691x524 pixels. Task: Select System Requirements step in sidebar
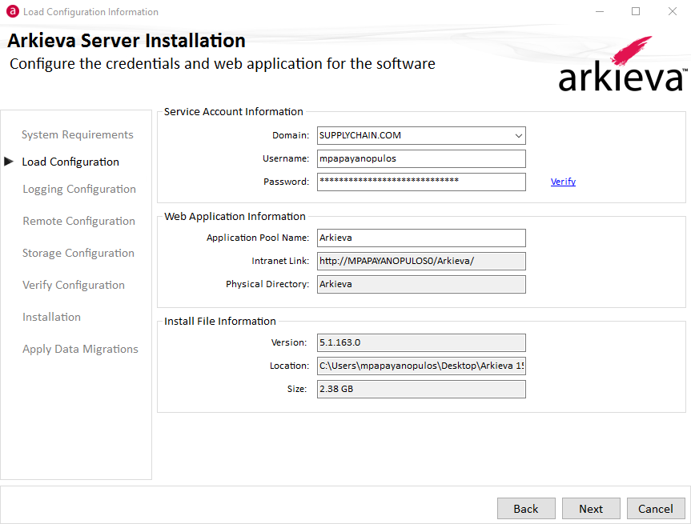(x=77, y=134)
